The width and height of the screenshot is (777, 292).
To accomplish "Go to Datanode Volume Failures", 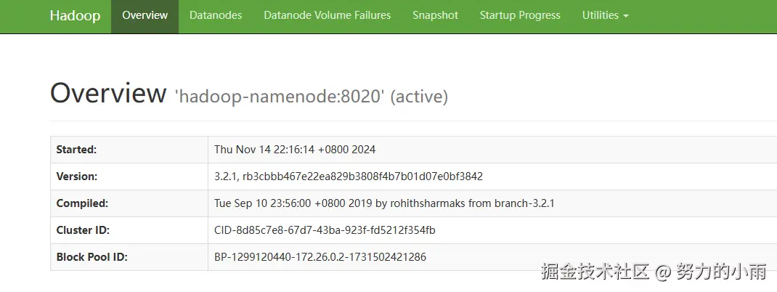I will [x=327, y=15].
